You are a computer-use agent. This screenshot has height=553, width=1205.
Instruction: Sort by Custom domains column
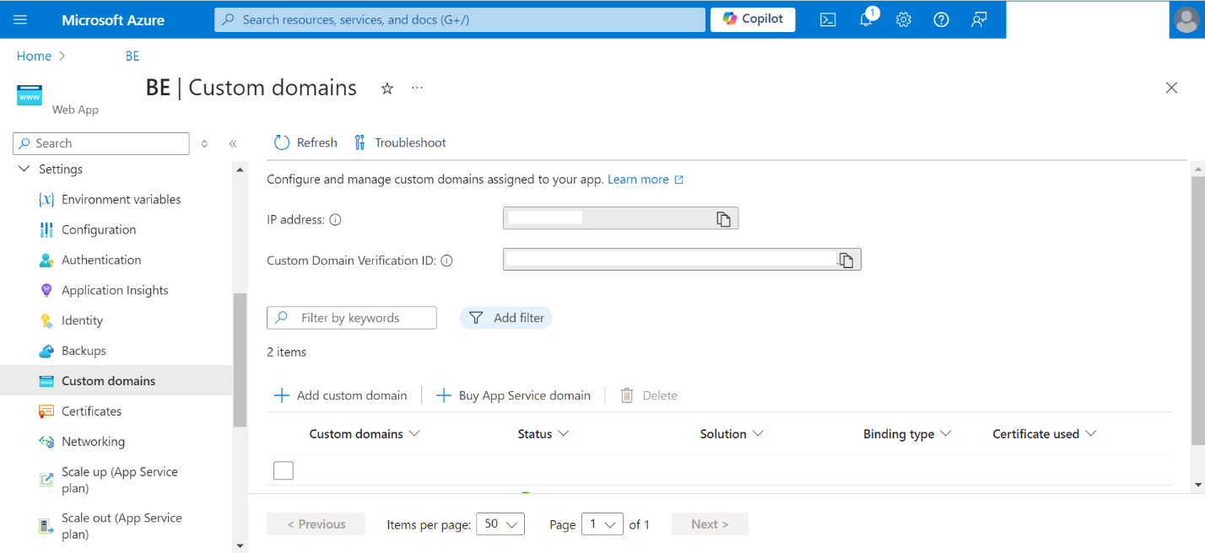click(x=365, y=434)
